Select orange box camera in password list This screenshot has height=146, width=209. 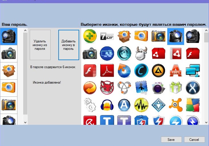pos(9,71)
